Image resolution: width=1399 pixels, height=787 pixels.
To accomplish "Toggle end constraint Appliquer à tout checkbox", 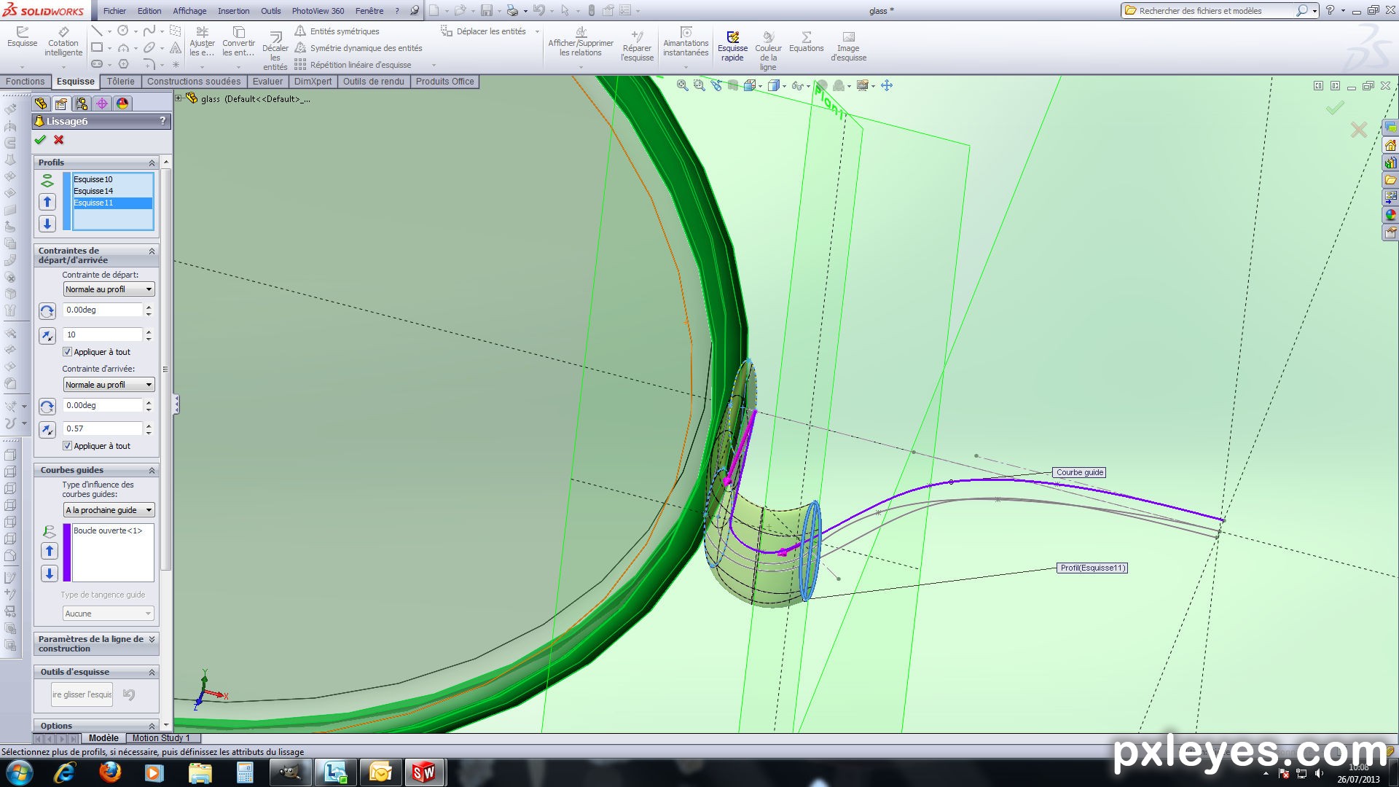I will coord(68,446).
